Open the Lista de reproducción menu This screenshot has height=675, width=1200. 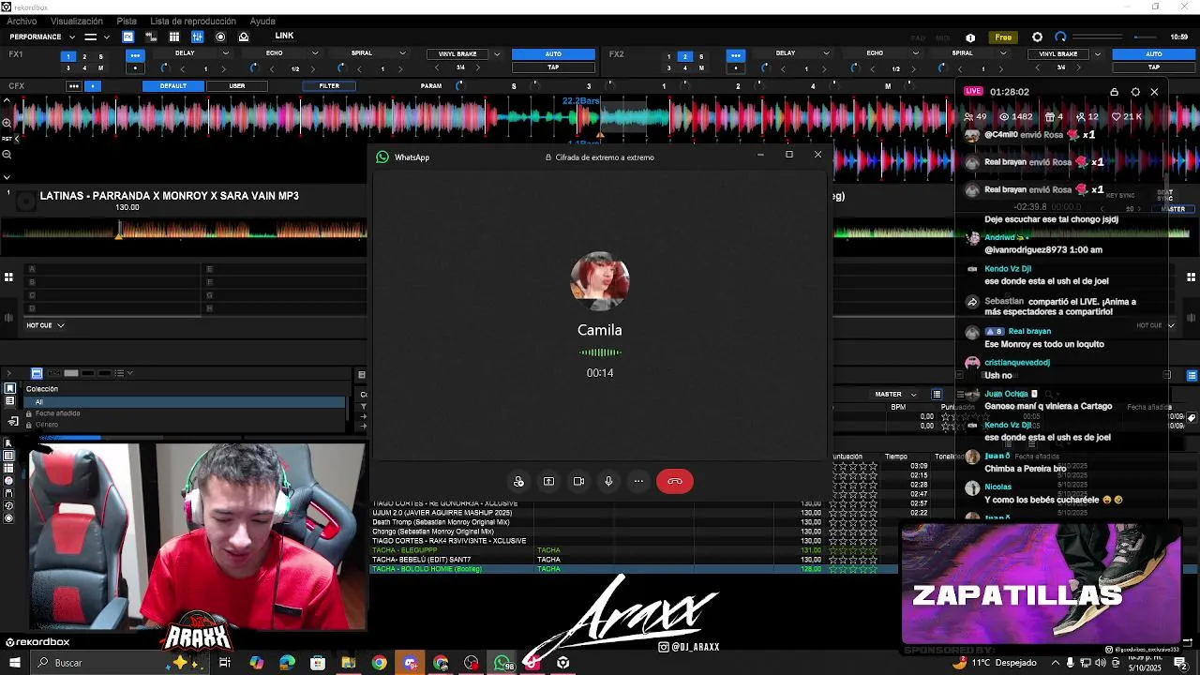[x=193, y=21]
